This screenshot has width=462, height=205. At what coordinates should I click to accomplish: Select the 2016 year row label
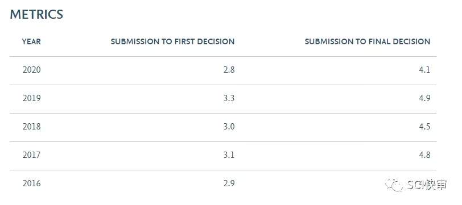31,183
